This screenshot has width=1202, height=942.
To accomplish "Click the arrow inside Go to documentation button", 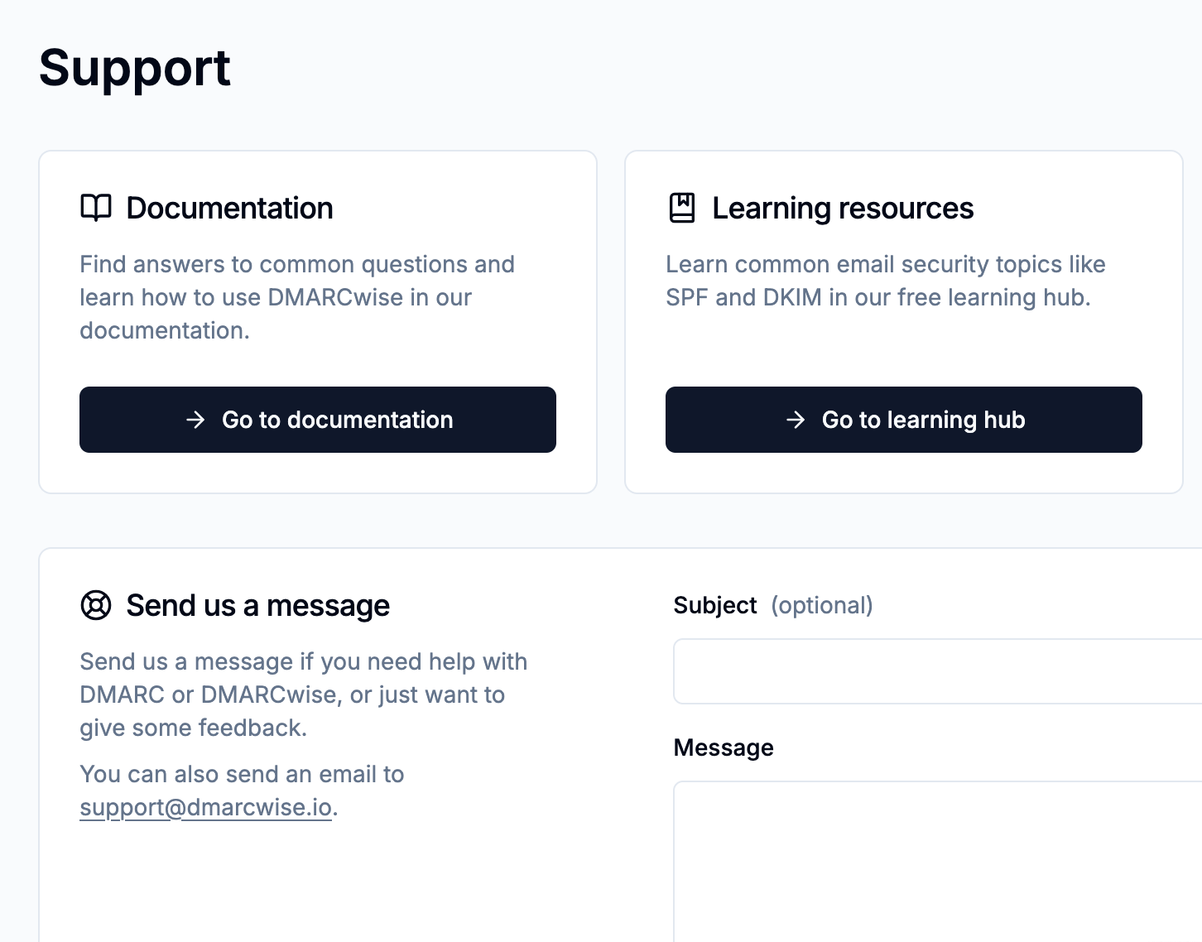I will click(195, 420).
